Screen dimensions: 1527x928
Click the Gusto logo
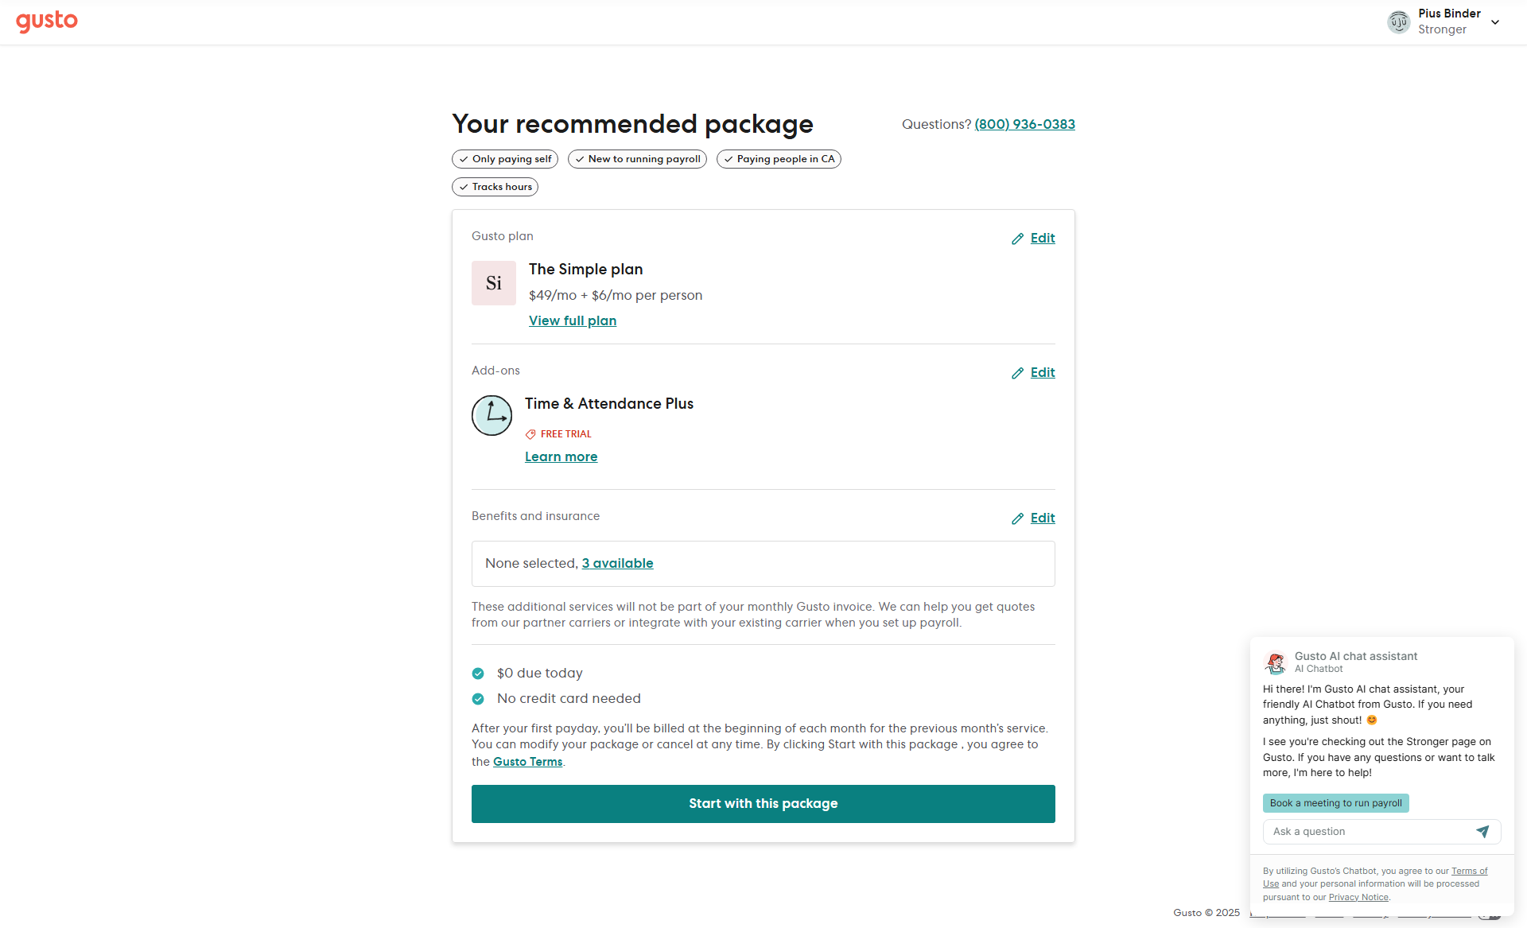pyautogui.click(x=47, y=21)
